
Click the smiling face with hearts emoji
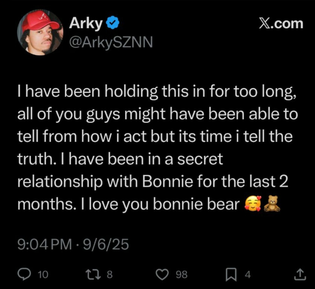tap(253, 203)
